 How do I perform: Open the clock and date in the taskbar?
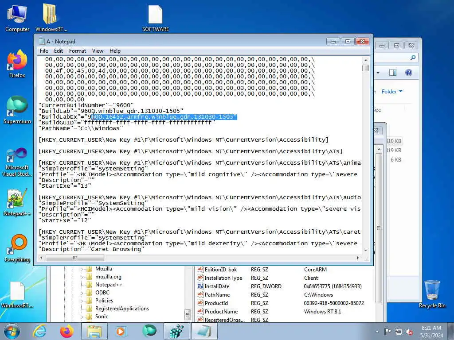pyautogui.click(x=431, y=332)
